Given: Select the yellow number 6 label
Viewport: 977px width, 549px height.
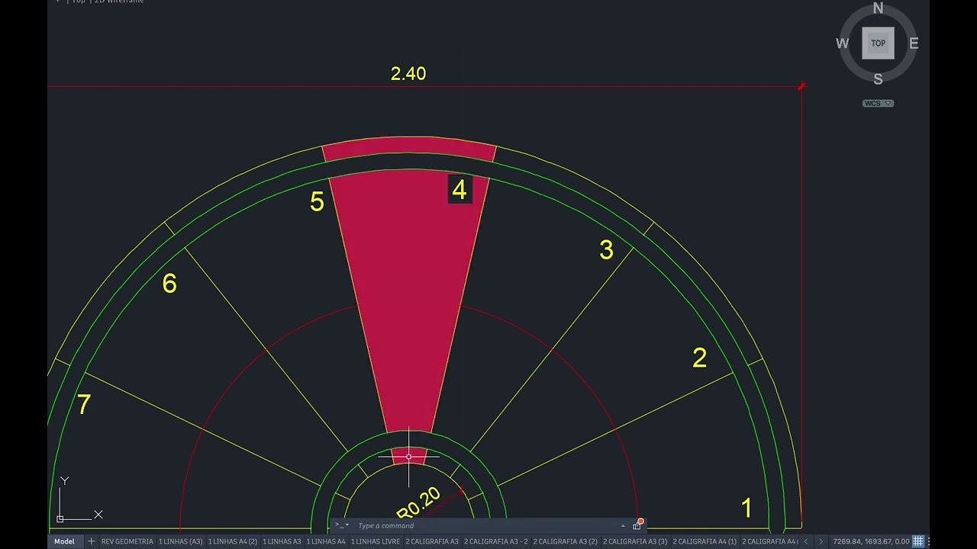Looking at the screenshot, I should [x=169, y=284].
